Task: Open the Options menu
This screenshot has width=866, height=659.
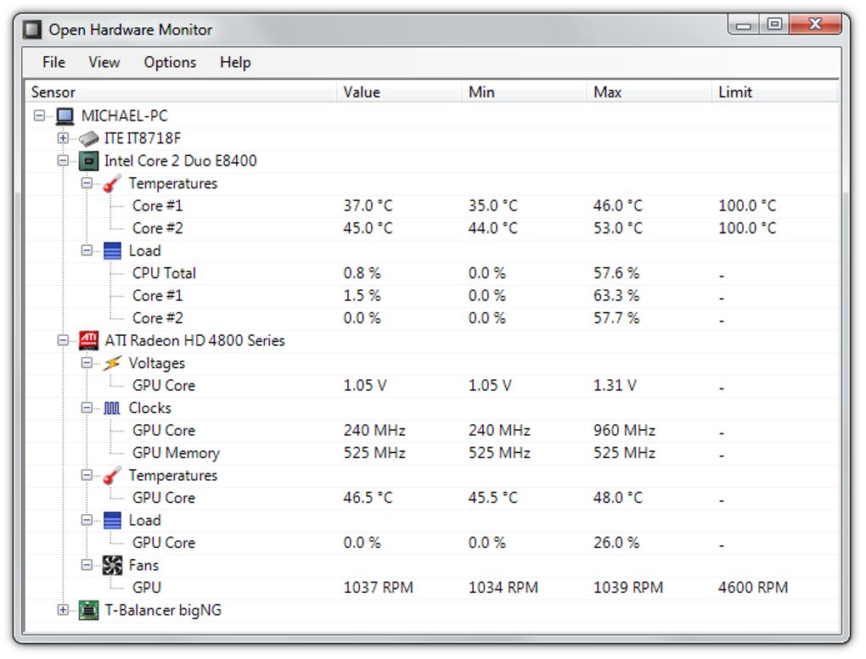Action: (170, 62)
